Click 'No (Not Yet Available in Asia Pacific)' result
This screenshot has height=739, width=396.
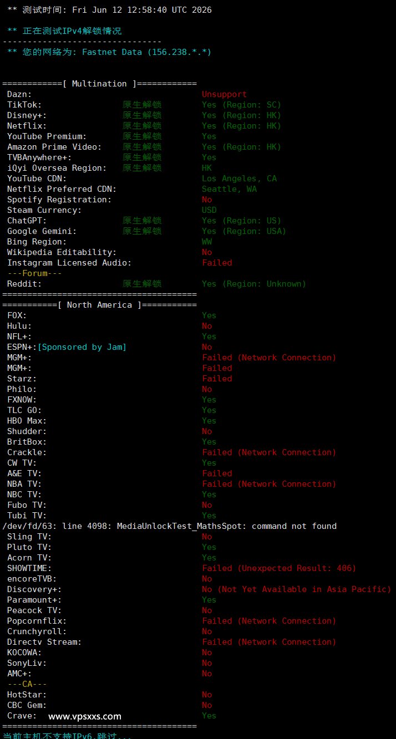coord(297,589)
